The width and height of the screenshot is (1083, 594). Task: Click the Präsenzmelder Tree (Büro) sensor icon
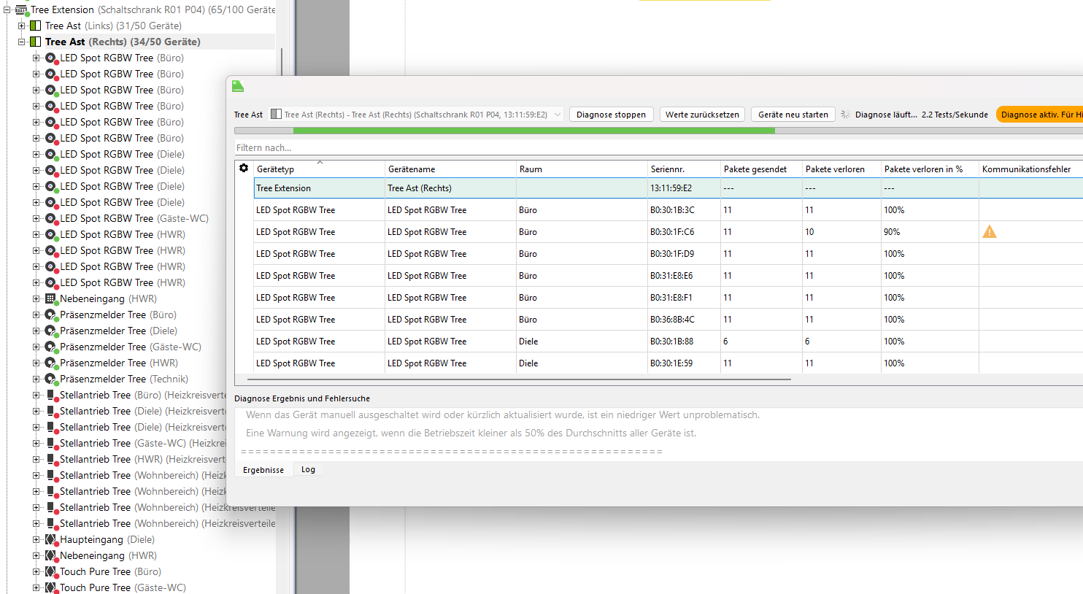[x=50, y=315]
